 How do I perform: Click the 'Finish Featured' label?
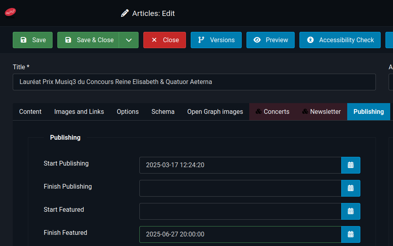coord(65,232)
